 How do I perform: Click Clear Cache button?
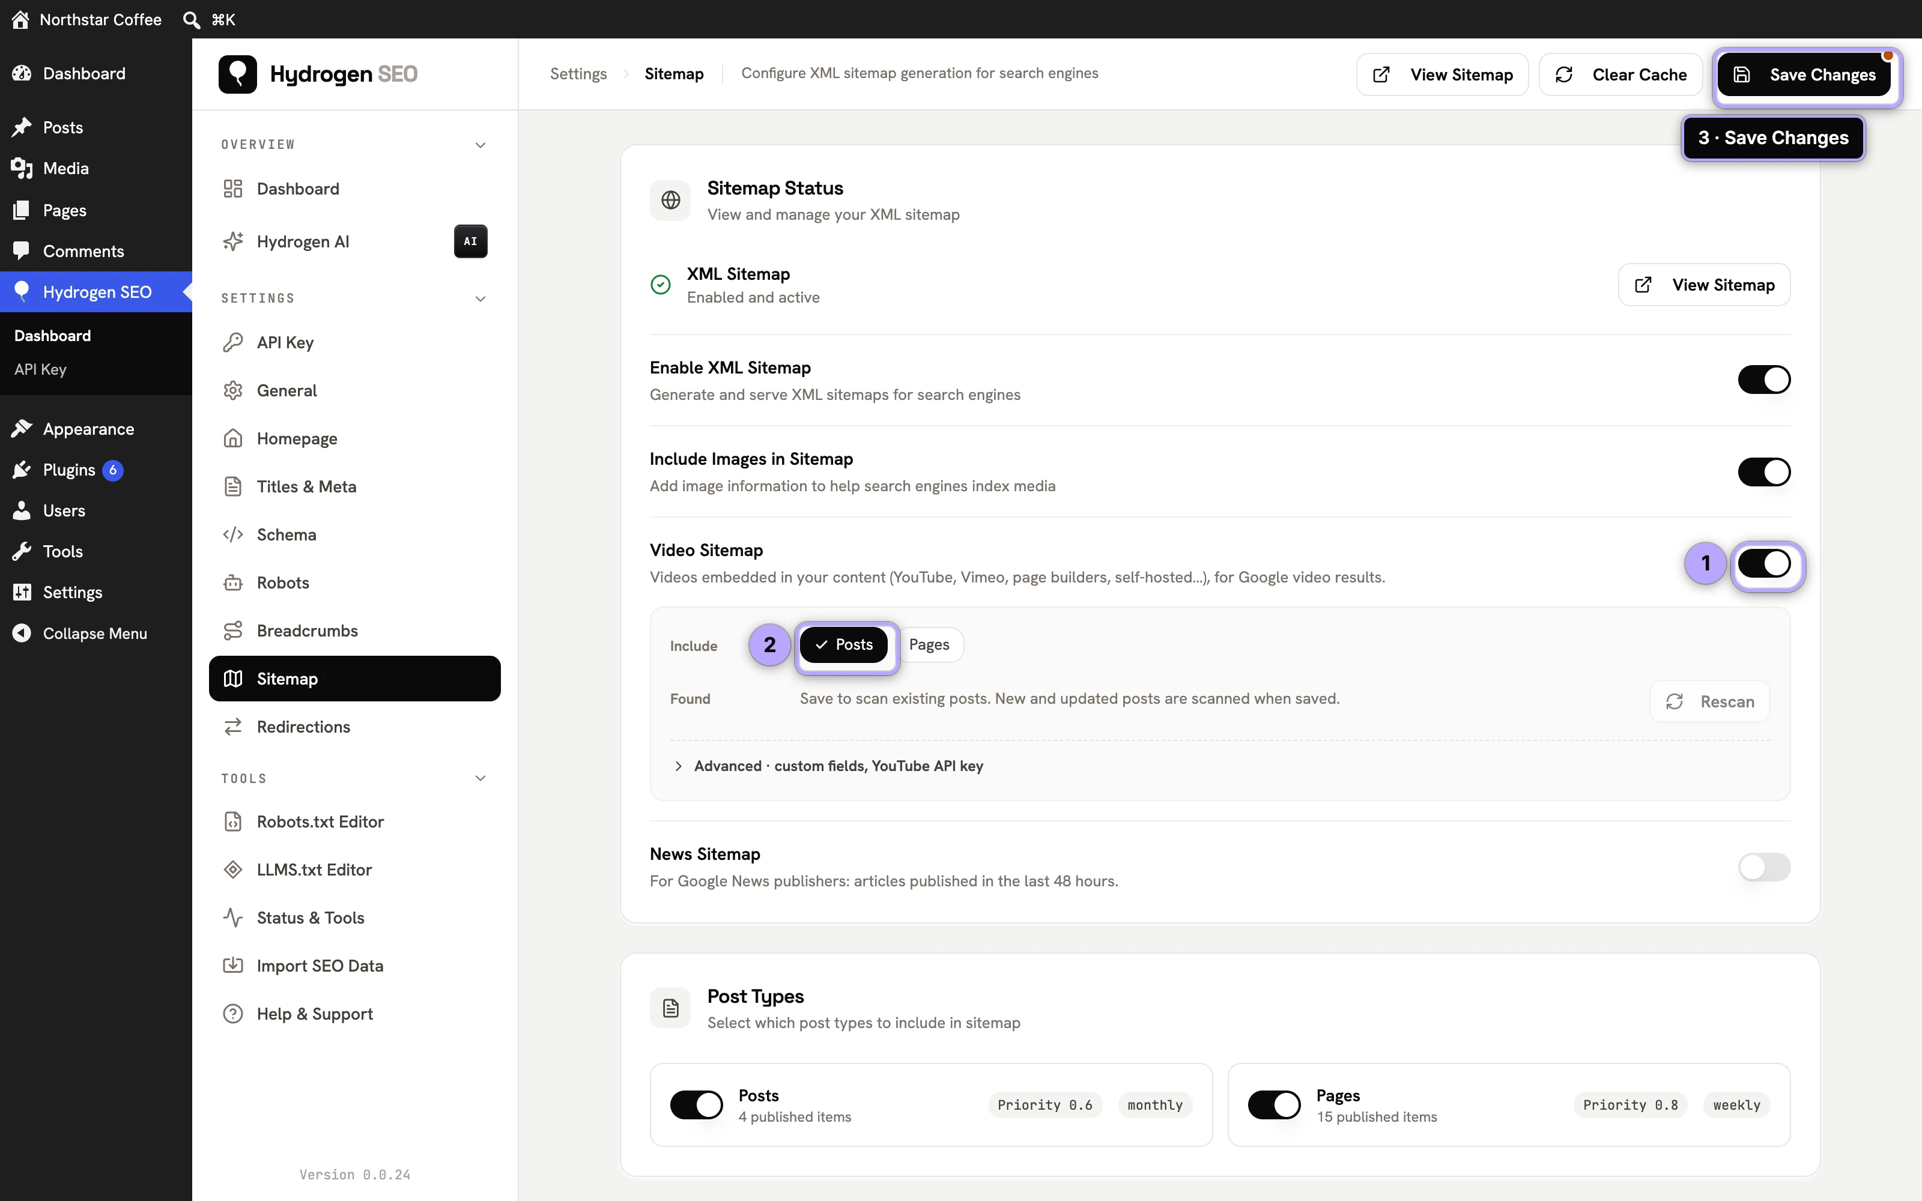click(1620, 74)
